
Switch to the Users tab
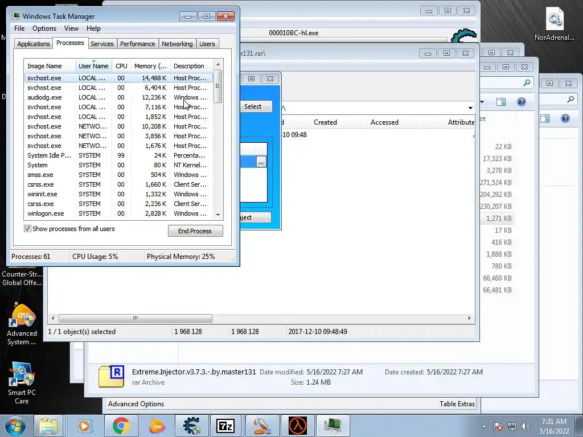pos(207,43)
